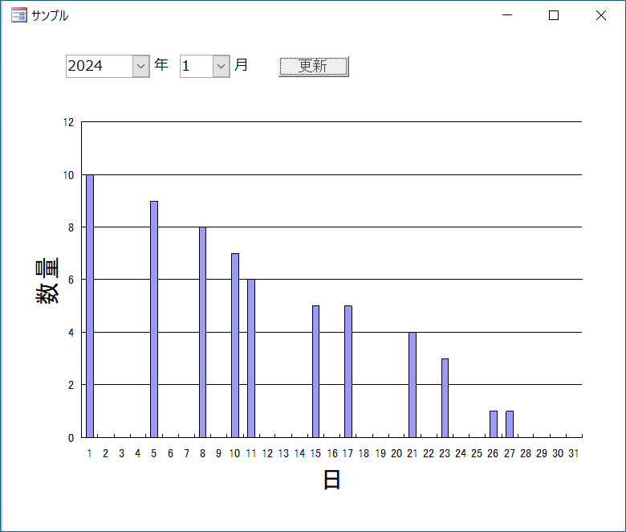Select the chart bar for day 8
626x532 pixels.
(x=203, y=332)
